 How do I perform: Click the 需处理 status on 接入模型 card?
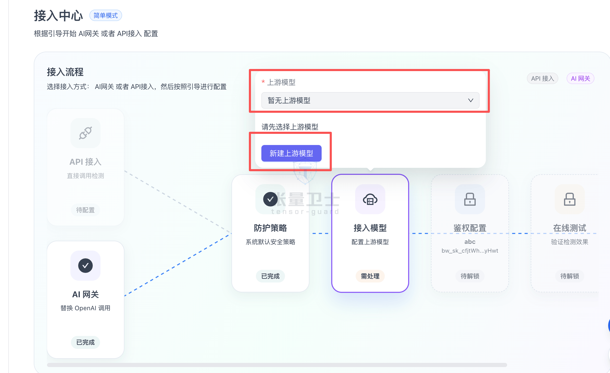[x=370, y=276]
